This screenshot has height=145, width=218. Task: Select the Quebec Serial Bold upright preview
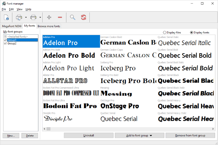pyautogui.click(x=186, y=54)
